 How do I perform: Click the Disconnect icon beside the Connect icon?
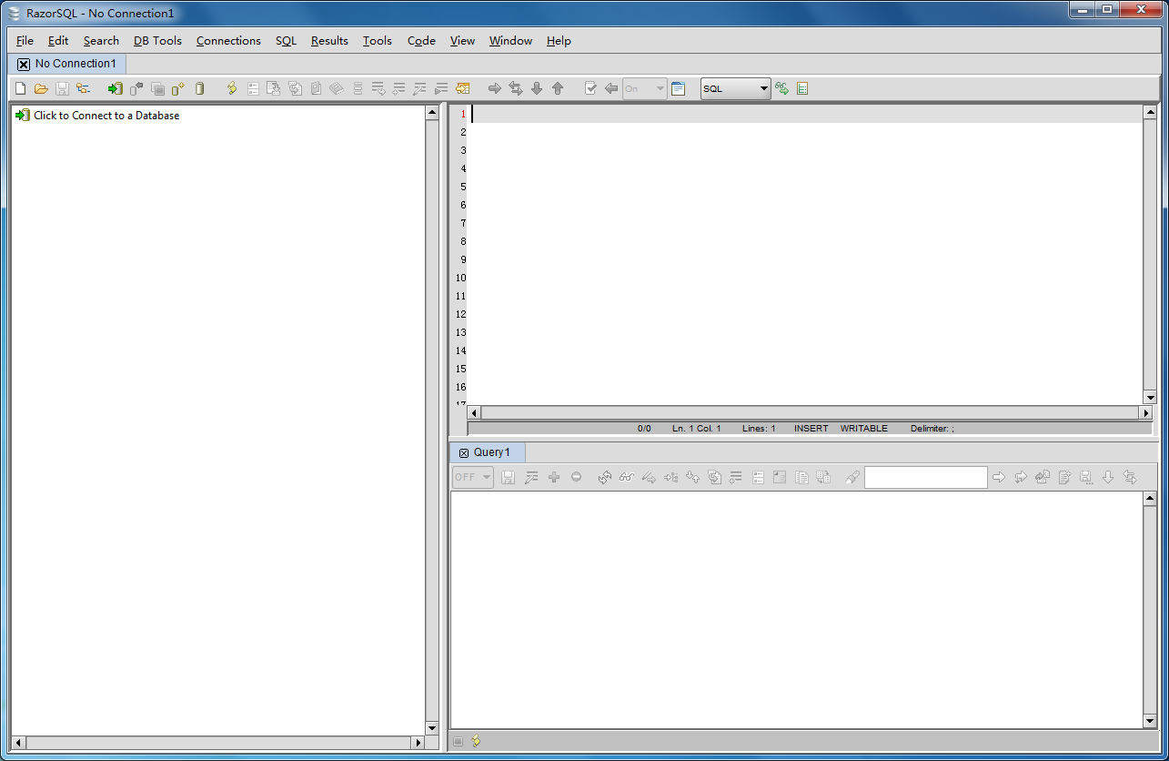coord(136,88)
